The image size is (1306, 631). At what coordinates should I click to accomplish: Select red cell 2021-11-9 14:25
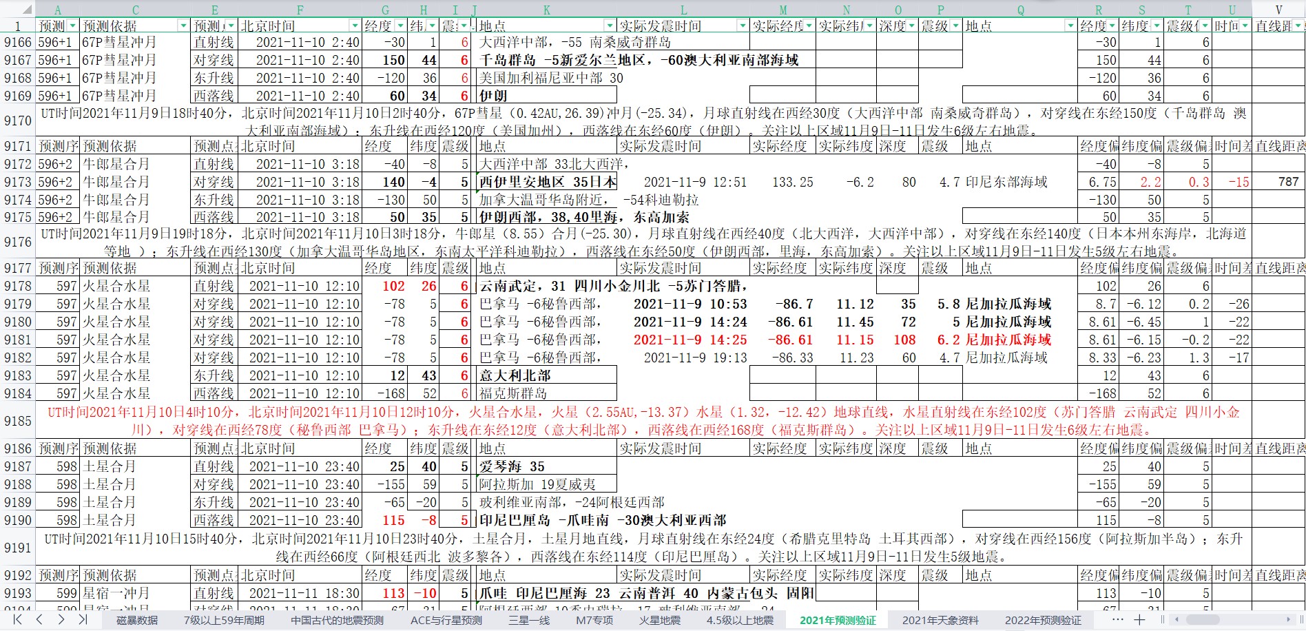(683, 340)
